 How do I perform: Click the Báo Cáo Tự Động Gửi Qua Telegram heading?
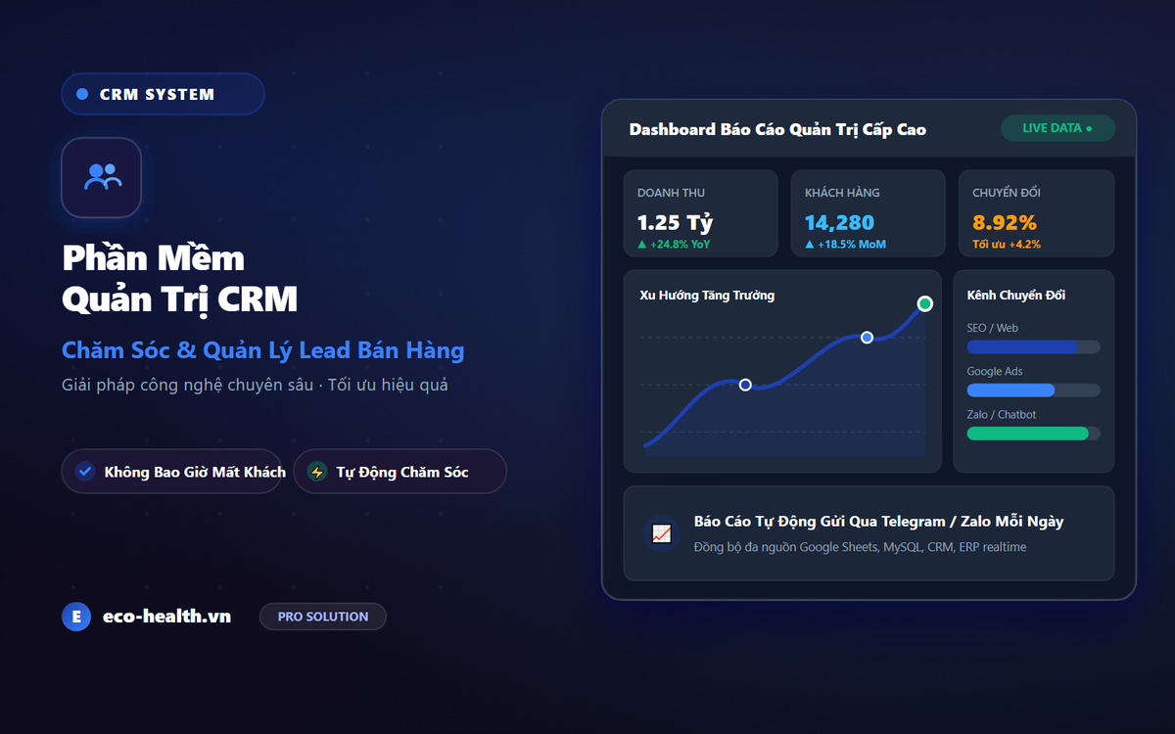[x=879, y=522]
